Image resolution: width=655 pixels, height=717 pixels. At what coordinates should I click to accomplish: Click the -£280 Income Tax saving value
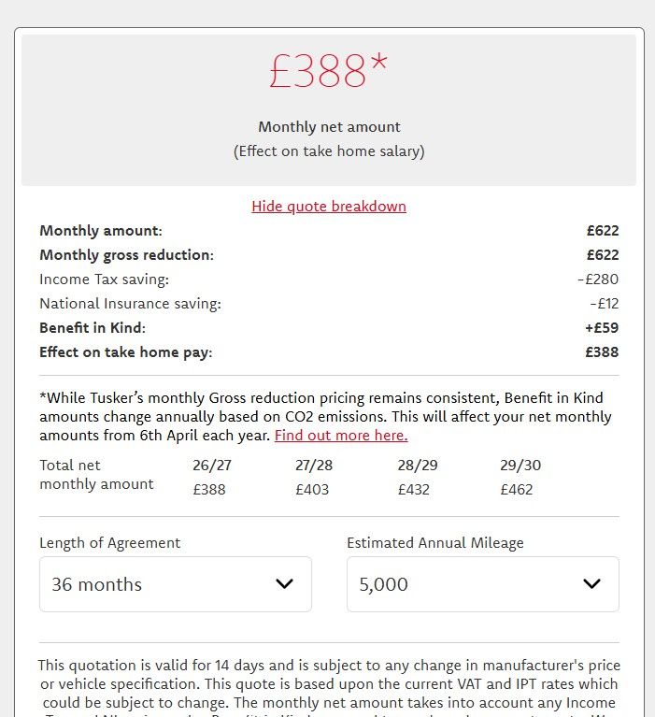[x=597, y=280]
